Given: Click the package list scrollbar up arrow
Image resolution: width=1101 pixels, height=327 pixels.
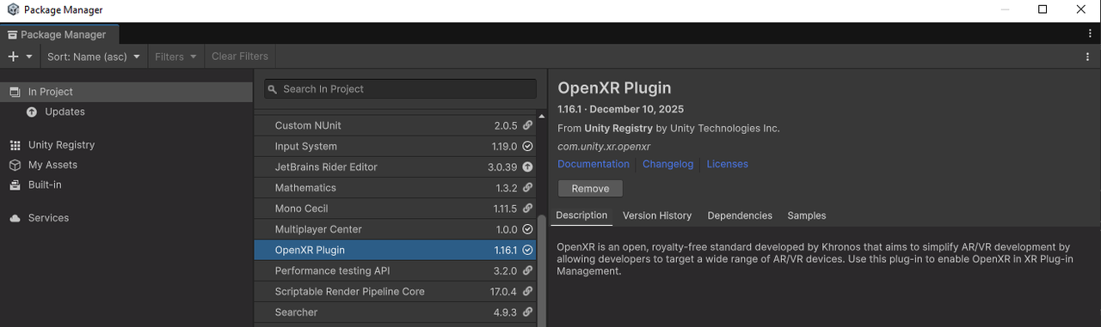Looking at the screenshot, I should [x=542, y=117].
